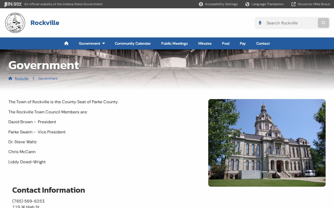The image size is (334, 208).
Task: Click the name Liddy Dowd-Wright
Action: tap(27, 162)
